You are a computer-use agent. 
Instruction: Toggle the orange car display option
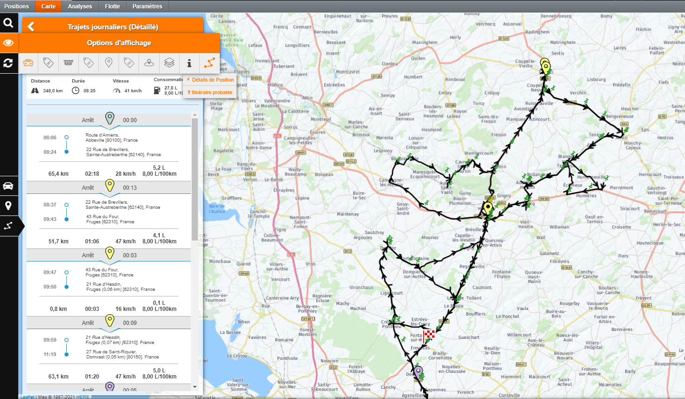[x=28, y=63]
